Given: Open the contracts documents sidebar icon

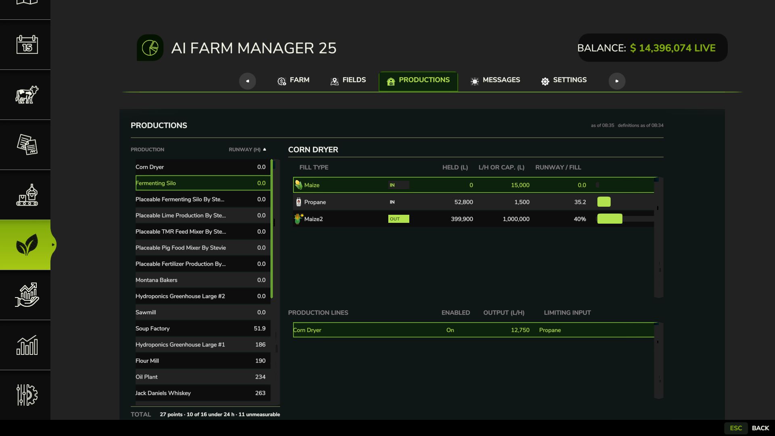Looking at the screenshot, I should 27,145.
